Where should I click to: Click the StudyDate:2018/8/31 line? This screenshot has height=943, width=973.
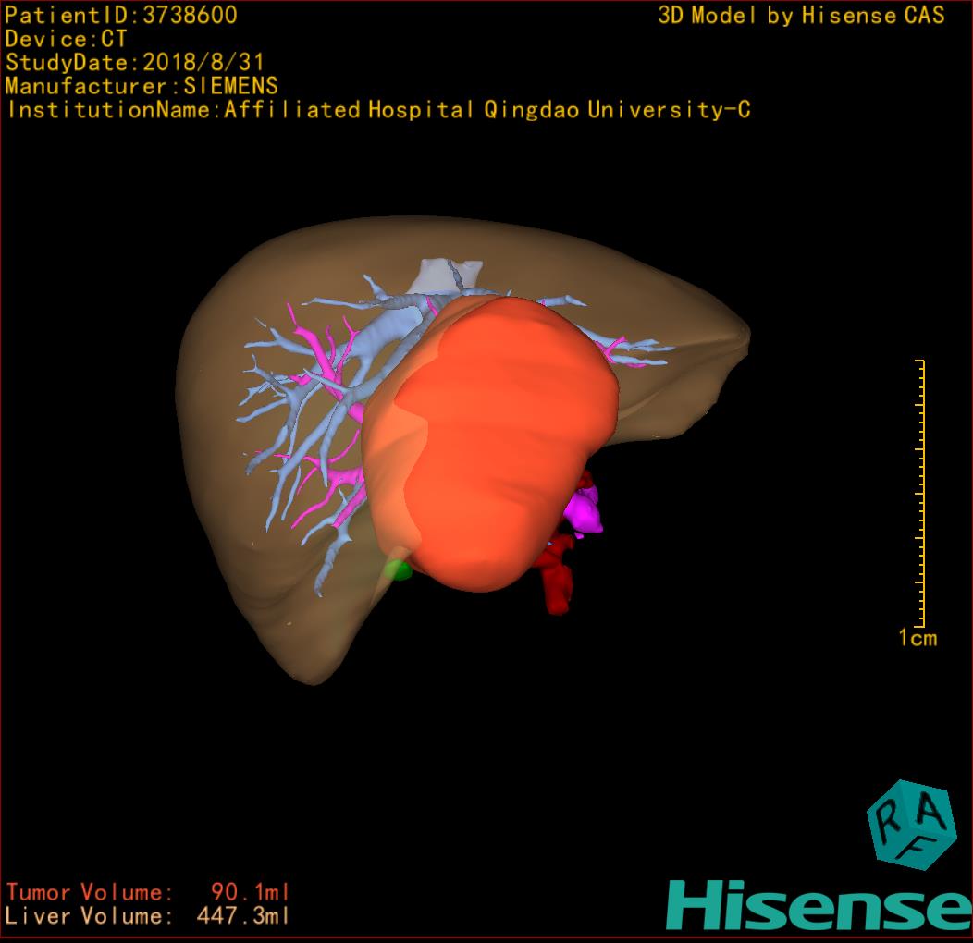[134, 64]
